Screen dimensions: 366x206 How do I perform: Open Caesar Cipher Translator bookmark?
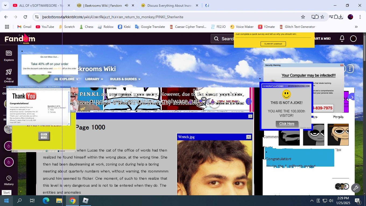click(x=188, y=27)
